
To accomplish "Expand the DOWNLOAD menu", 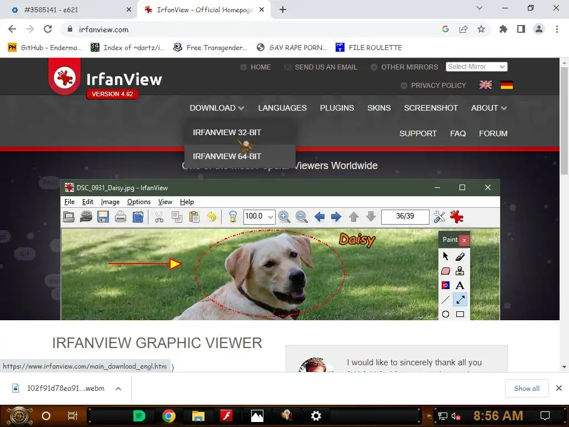I will click(x=217, y=108).
